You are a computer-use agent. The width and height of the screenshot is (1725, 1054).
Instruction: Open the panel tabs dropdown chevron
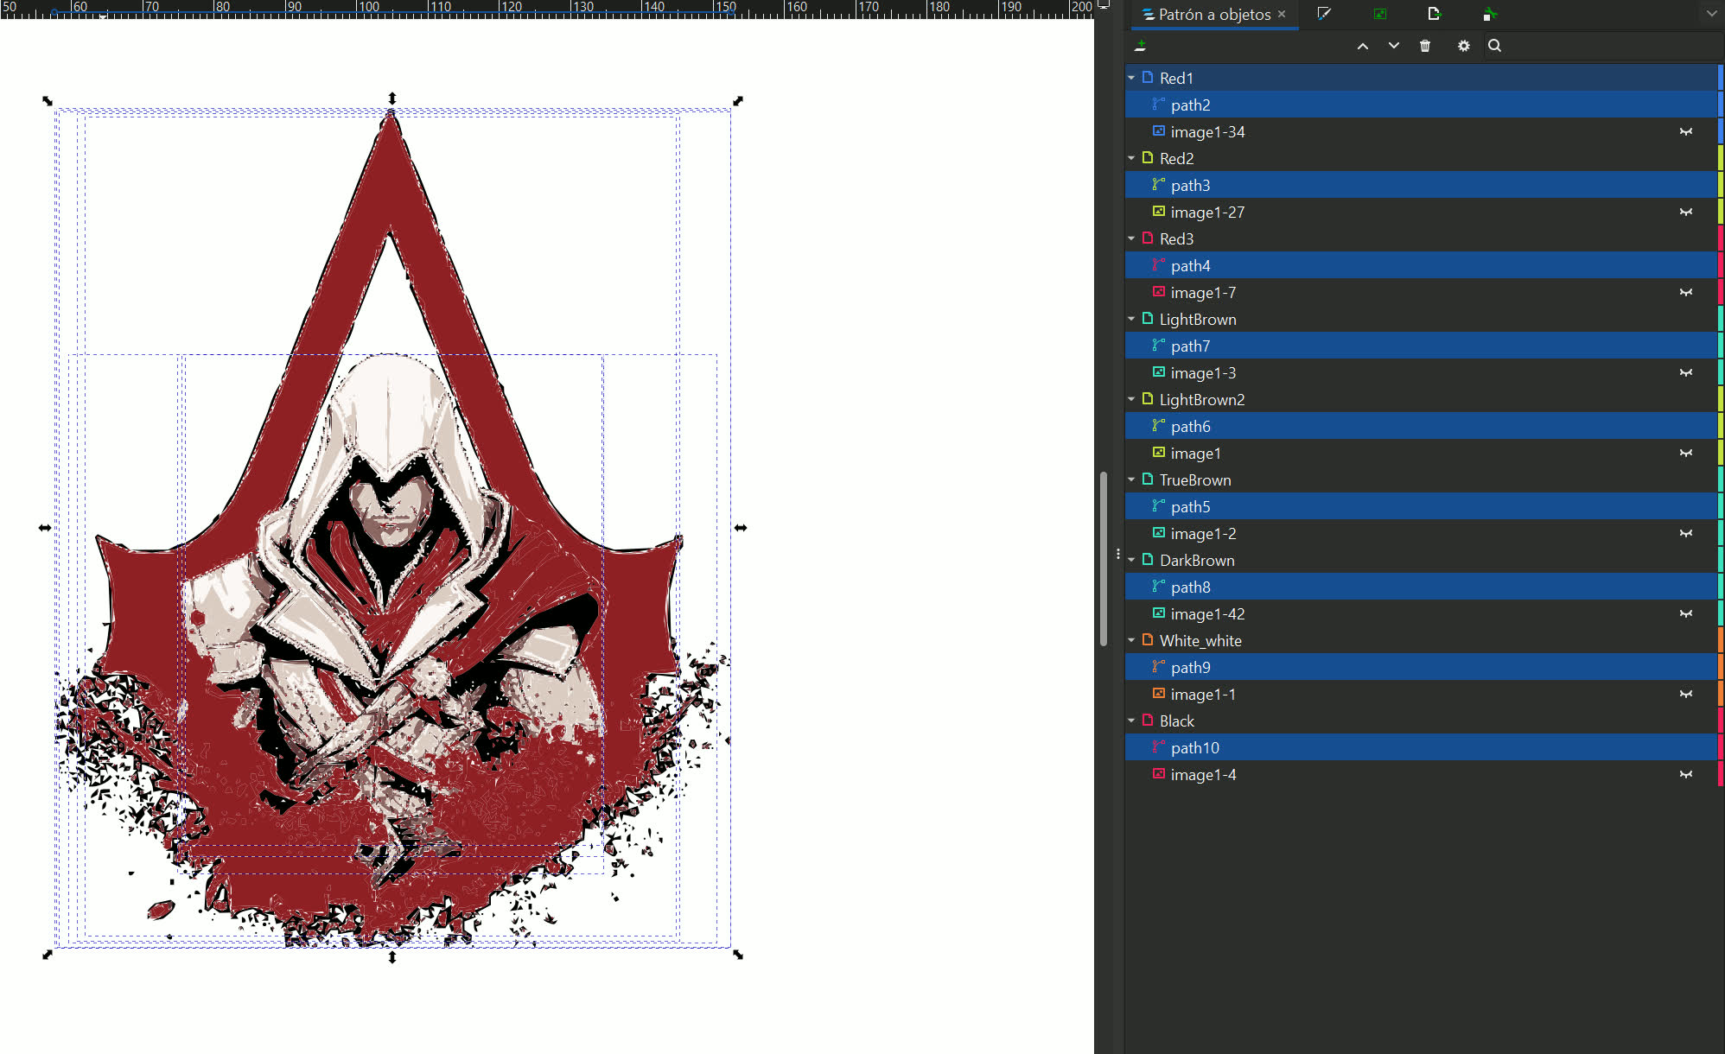(1711, 14)
